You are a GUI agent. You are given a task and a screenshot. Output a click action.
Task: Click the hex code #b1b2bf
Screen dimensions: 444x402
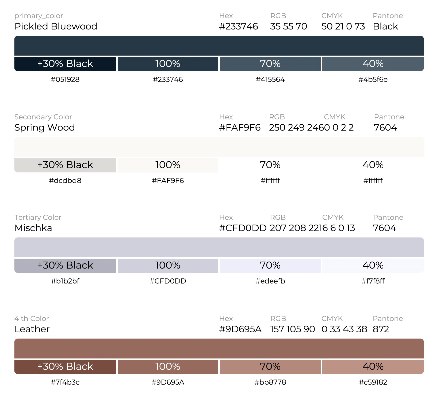pyautogui.click(x=65, y=281)
